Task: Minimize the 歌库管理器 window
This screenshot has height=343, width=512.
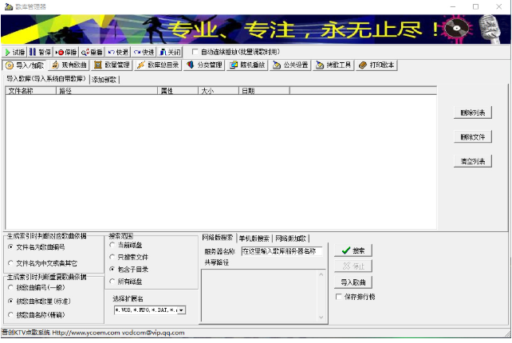Action: 453,6
